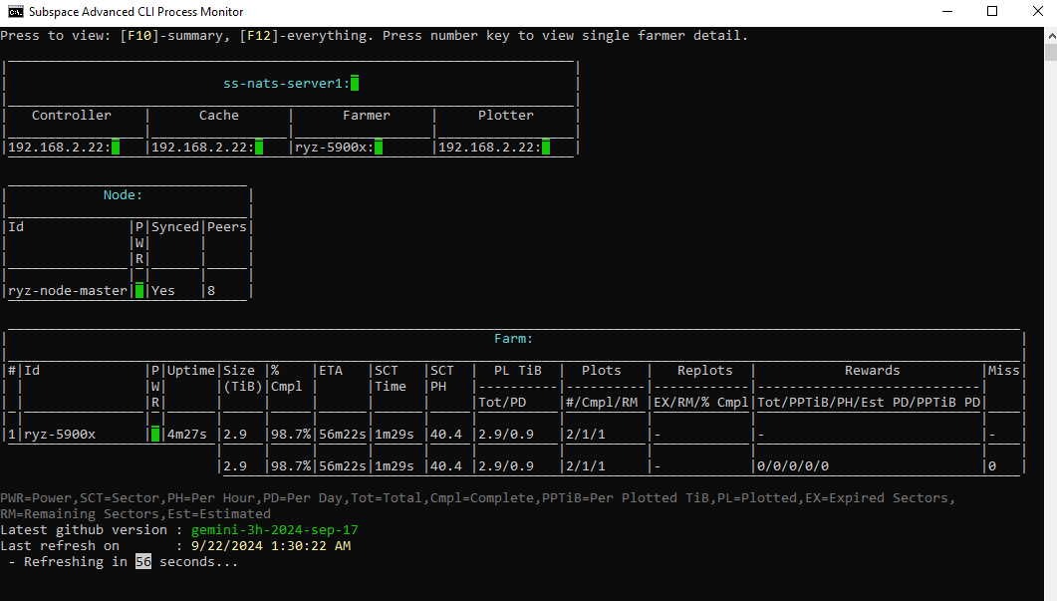Click '[F12]-everything' in the help line
Screen dimensions: 1057x601
point(303,36)
